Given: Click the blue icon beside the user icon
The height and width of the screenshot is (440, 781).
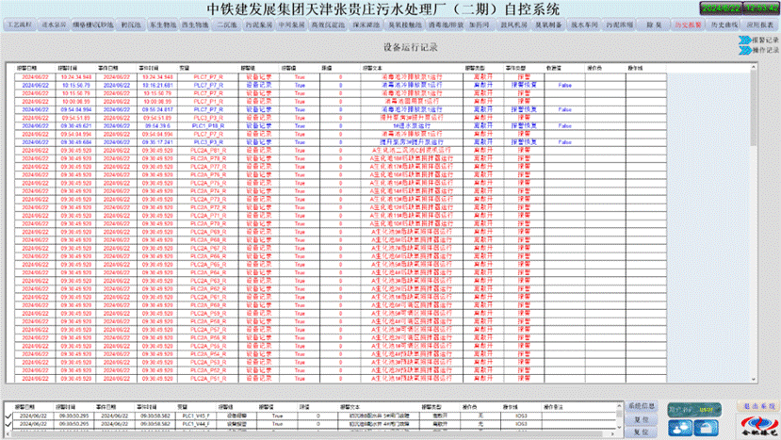Looking at the screenshot, I should (706, 428).
